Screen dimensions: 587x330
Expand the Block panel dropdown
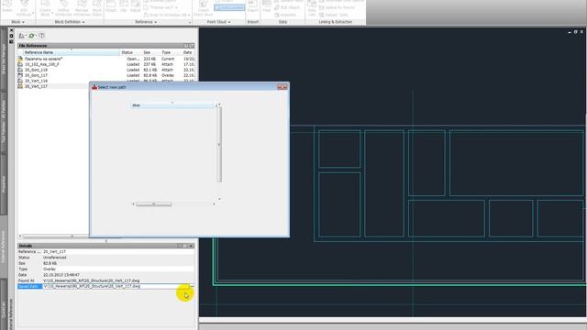17,22
